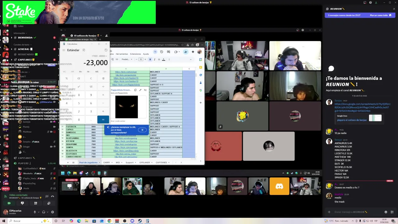Switch to the CARRY sheet tab
Viewport: 398px width, 224px height.
tap(107, 162)
